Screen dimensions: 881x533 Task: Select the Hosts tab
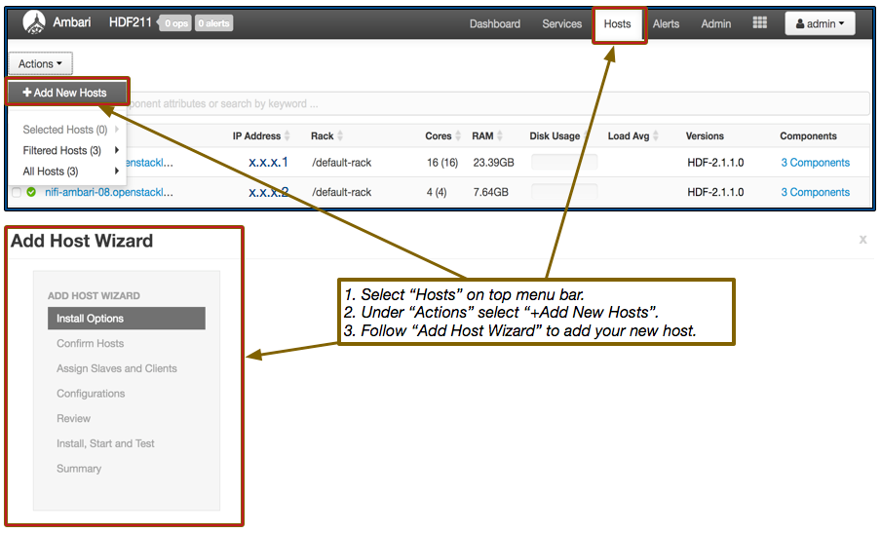[x=618, y=24]
